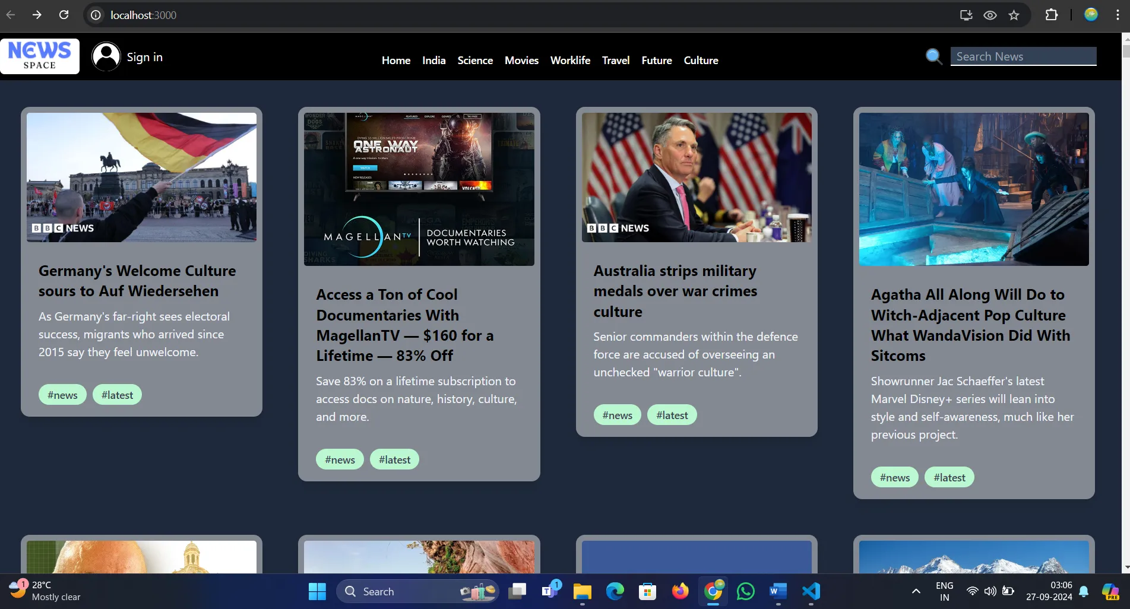Click #news tag on Agatha card
The width and height of the screenshot is (1130, 609).
click(x=894, y=477)
